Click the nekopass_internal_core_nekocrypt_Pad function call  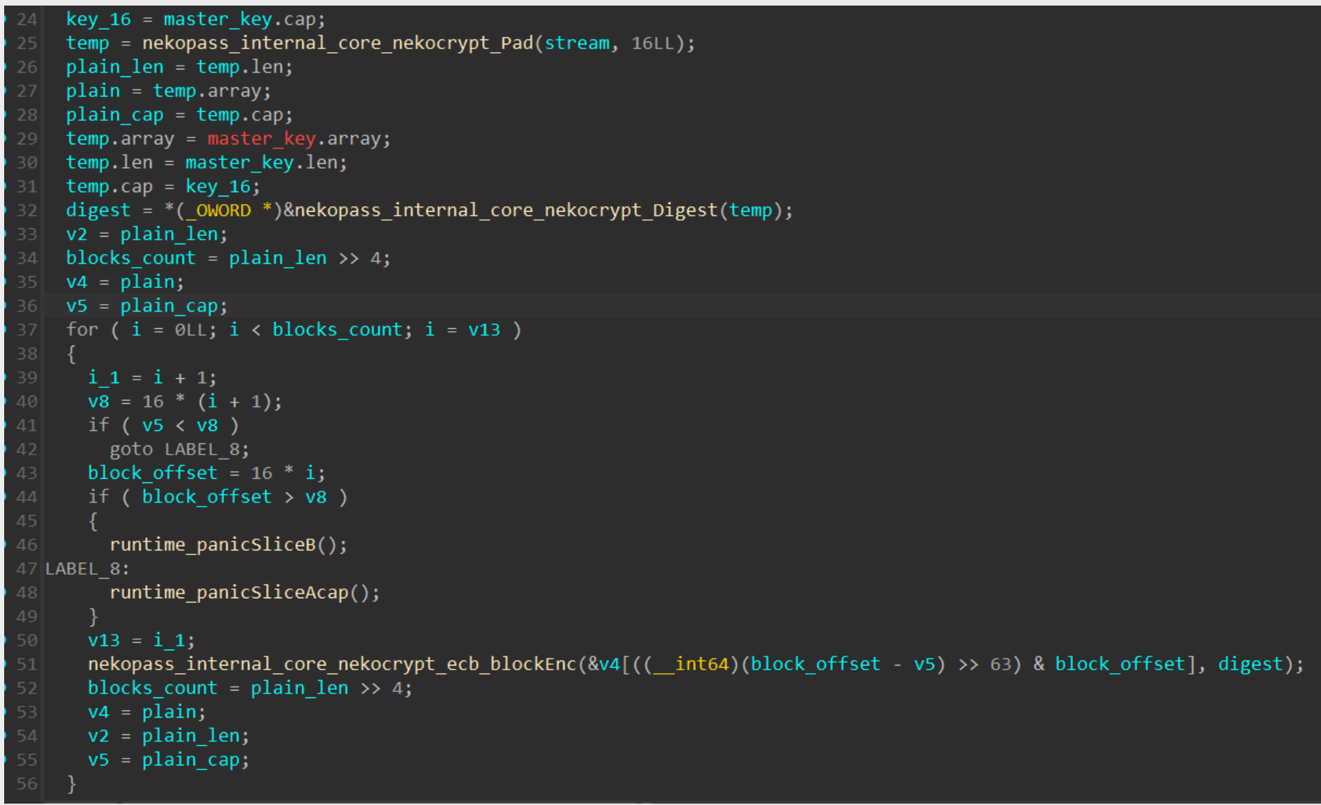pyautogui.click(x=338, y=43)
